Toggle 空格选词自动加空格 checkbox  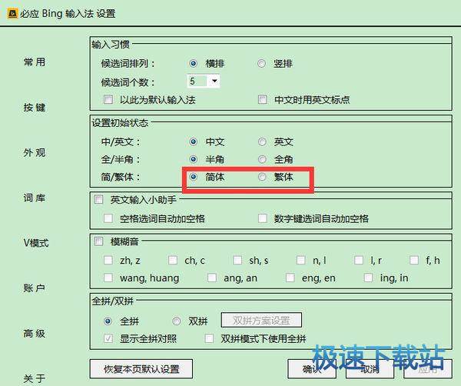point(108,218)
